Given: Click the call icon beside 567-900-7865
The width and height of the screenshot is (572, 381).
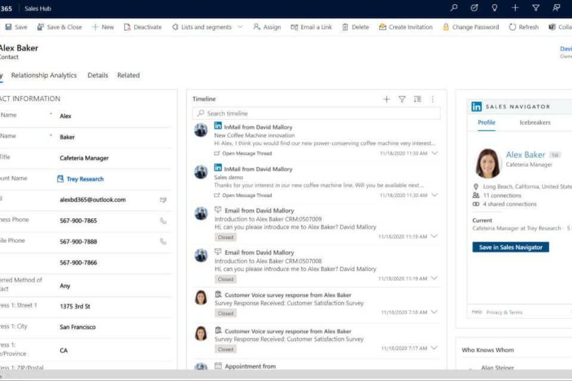Looking at the screenshot, I should coord(163,221).
